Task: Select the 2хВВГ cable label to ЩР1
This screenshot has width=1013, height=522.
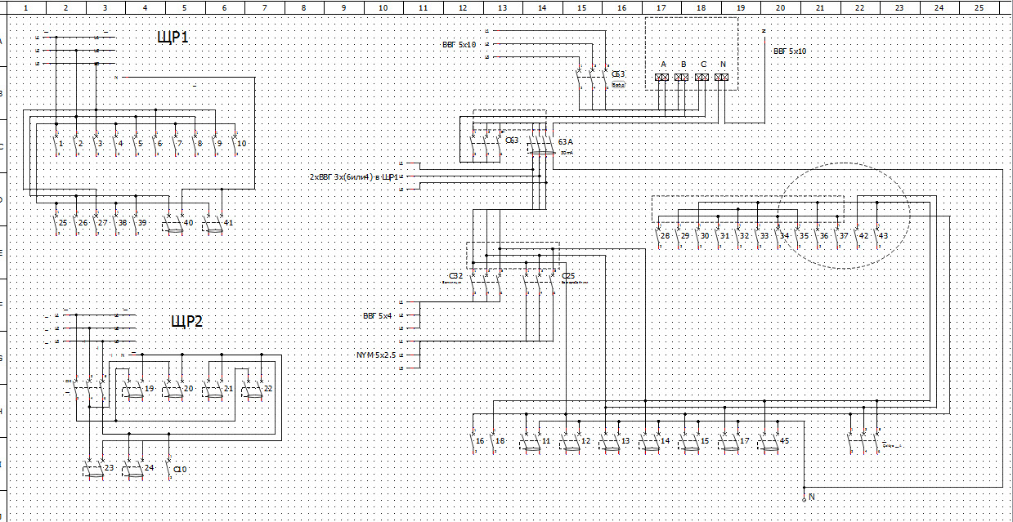Action: coord(353,176)
